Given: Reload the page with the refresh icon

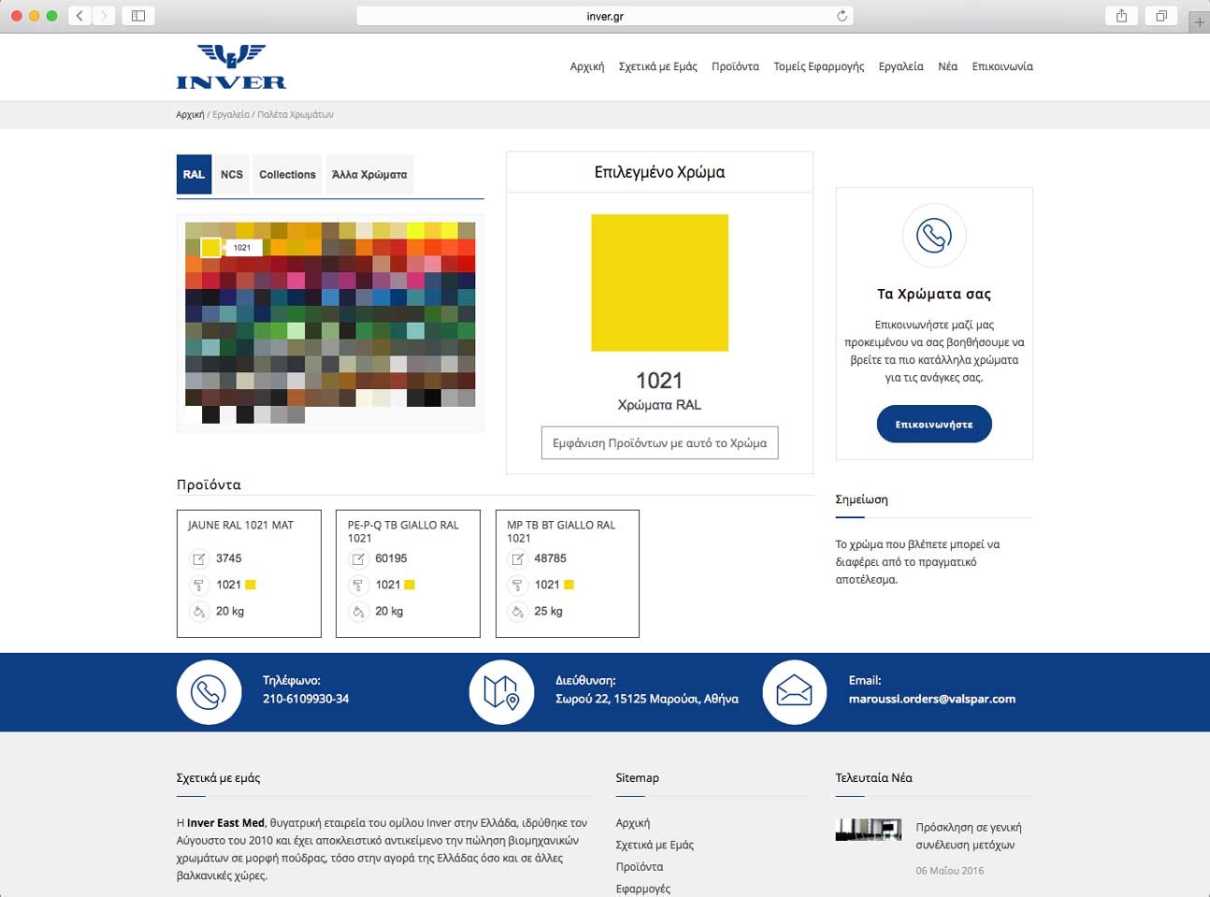Looking at the screenshot, I should [842, 16].
